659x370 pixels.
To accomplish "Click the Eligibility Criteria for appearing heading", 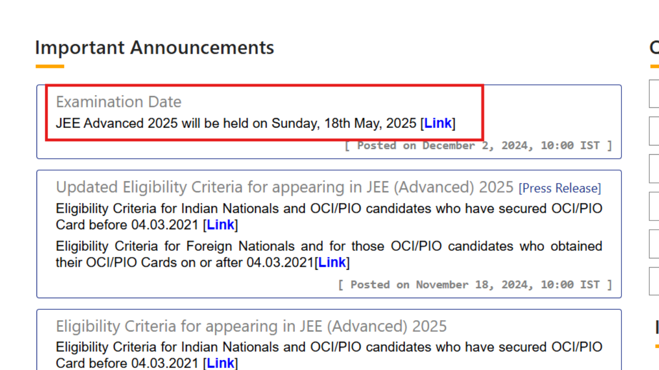I will tap(251, 326).
